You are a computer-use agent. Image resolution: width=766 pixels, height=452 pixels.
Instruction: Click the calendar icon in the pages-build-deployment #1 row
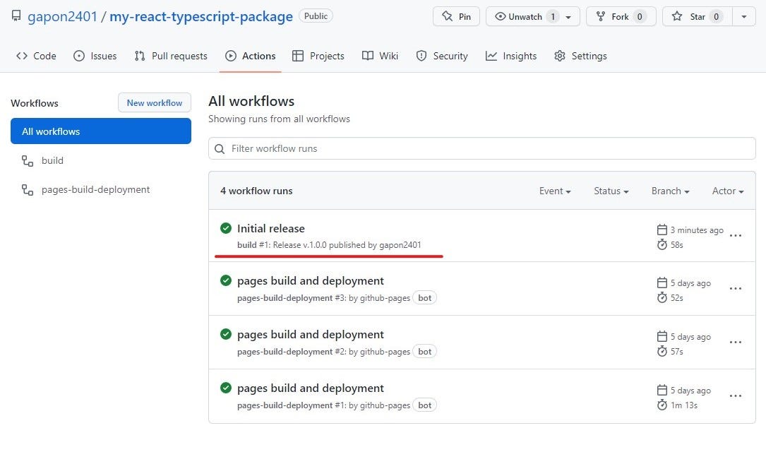click(662, 390)
